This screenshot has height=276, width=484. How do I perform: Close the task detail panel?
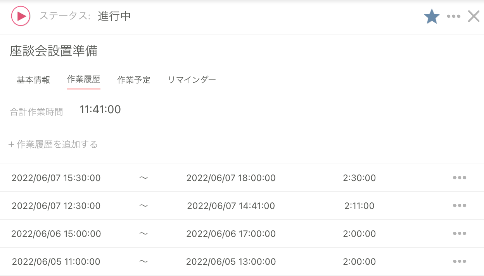pyautogui.click(x=474, y=16)
